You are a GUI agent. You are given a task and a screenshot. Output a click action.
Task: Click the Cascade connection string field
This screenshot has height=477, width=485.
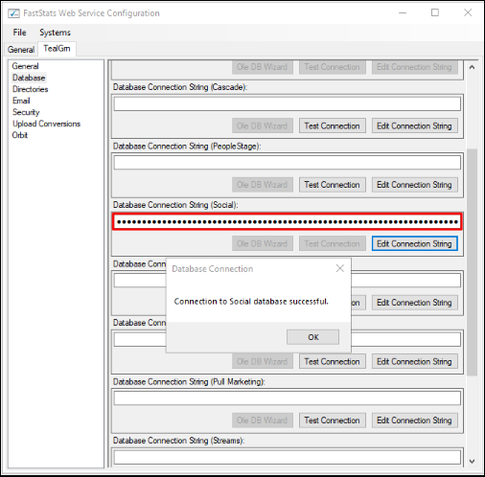click(288, 104)
